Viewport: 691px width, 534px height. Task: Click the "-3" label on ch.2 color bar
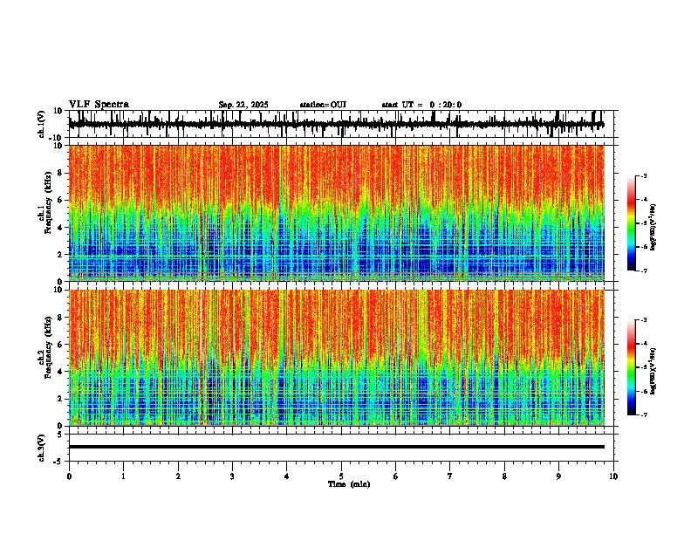click(x=644, y=320)
